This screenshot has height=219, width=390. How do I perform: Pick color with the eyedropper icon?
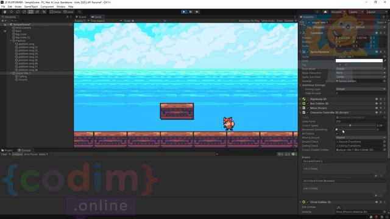(385, 61)
